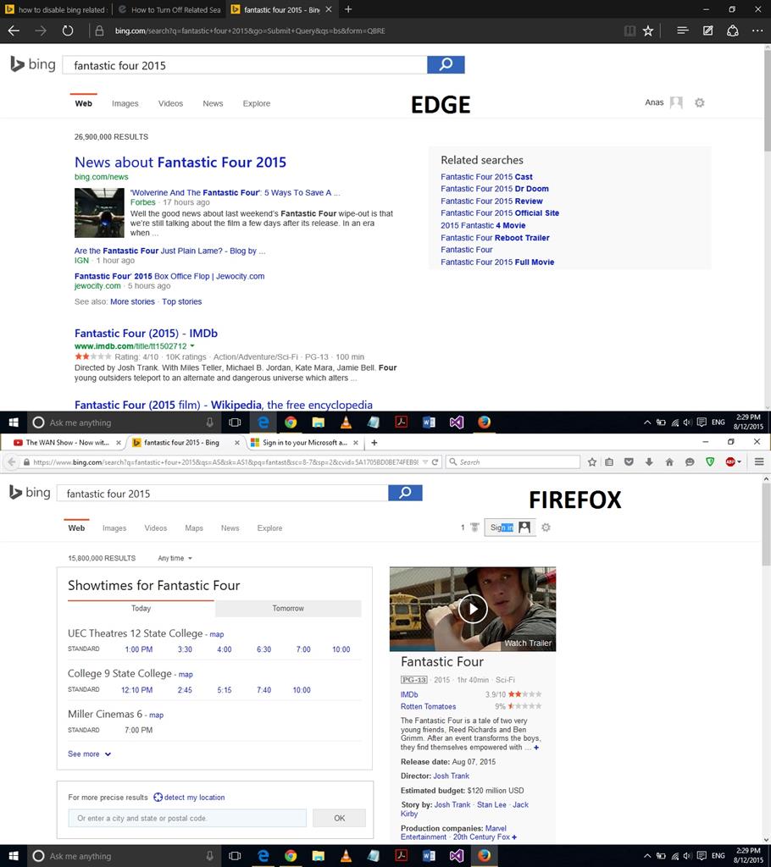Bookmark this page with Firefox star

click(x=592, y=461)
